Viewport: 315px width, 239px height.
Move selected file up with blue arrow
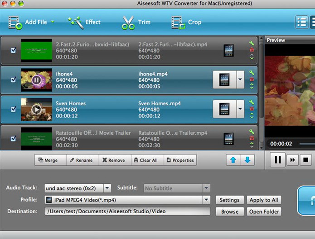coord(233,160)
